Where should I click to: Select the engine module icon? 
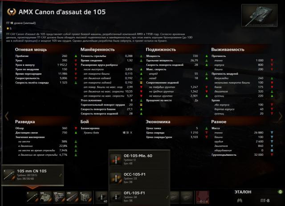tap(59, 197)
